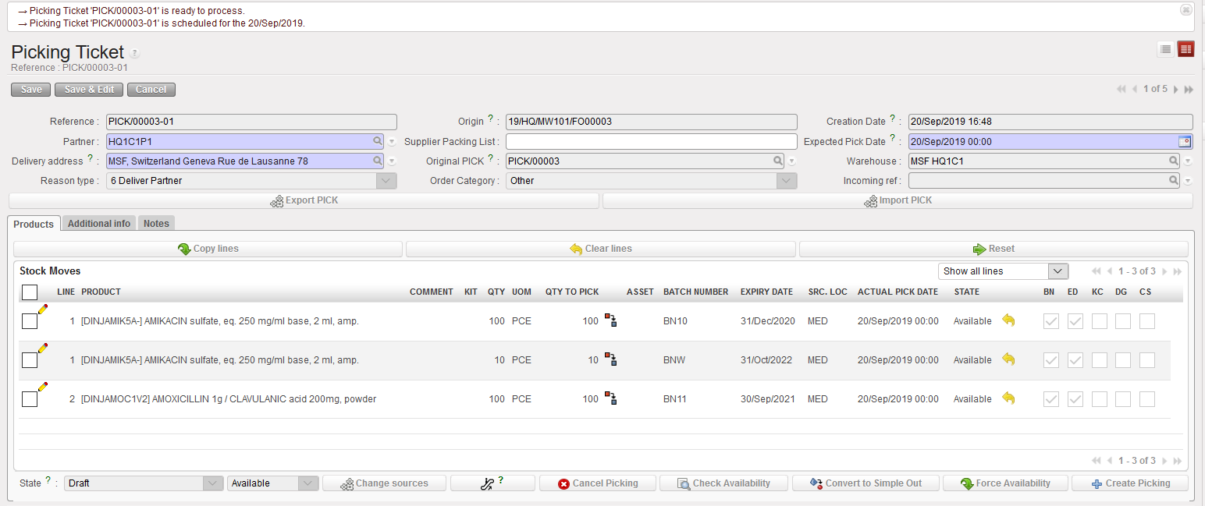Open the Notes tab

tap(156, 224)
